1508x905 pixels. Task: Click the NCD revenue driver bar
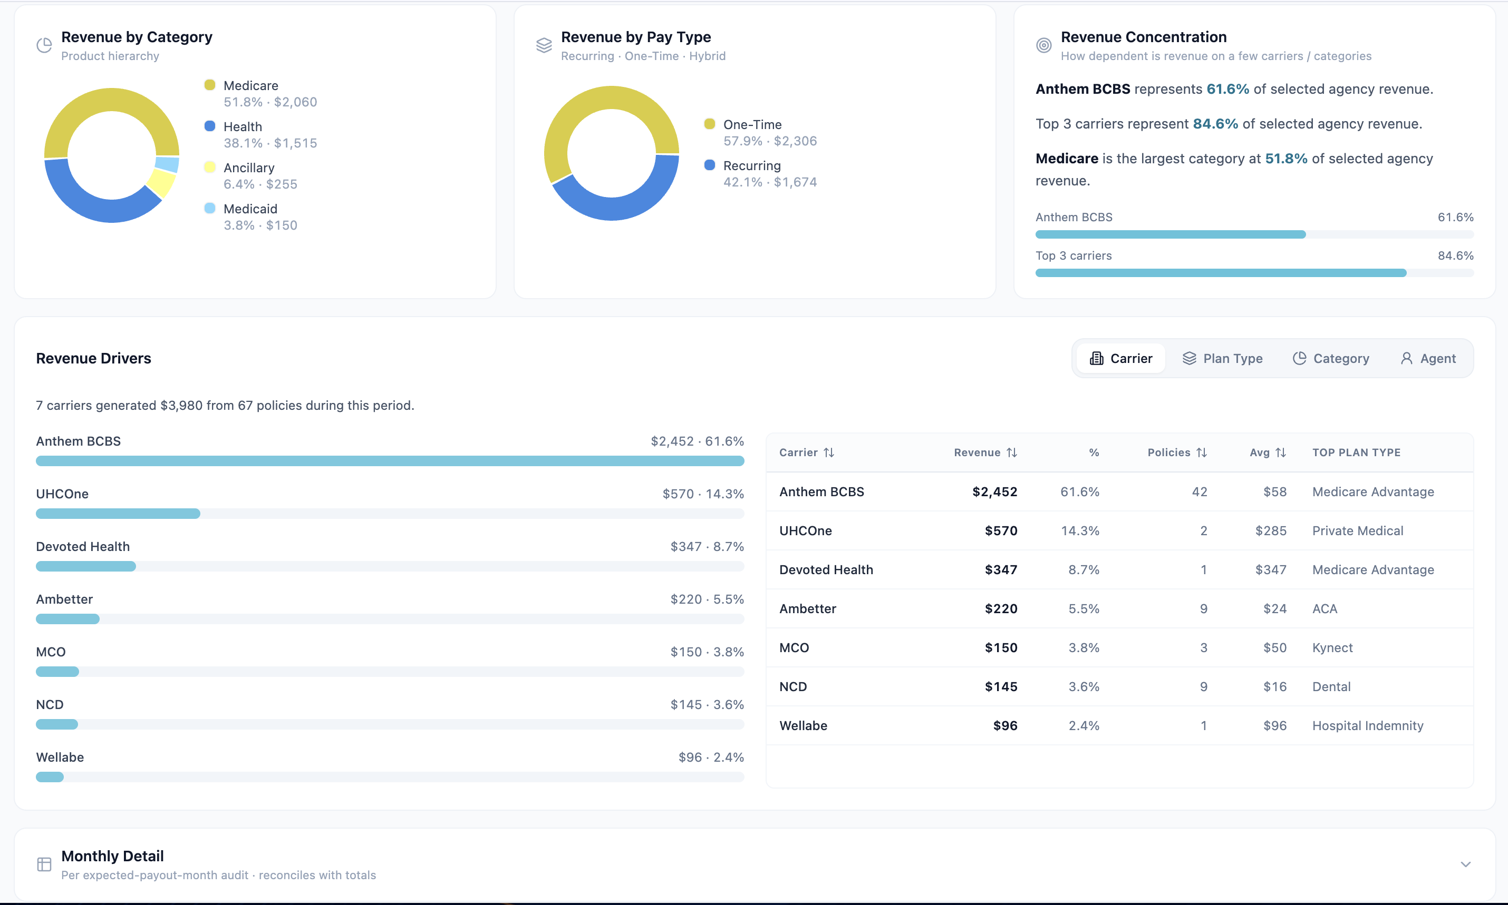click(x=390, y=724)
